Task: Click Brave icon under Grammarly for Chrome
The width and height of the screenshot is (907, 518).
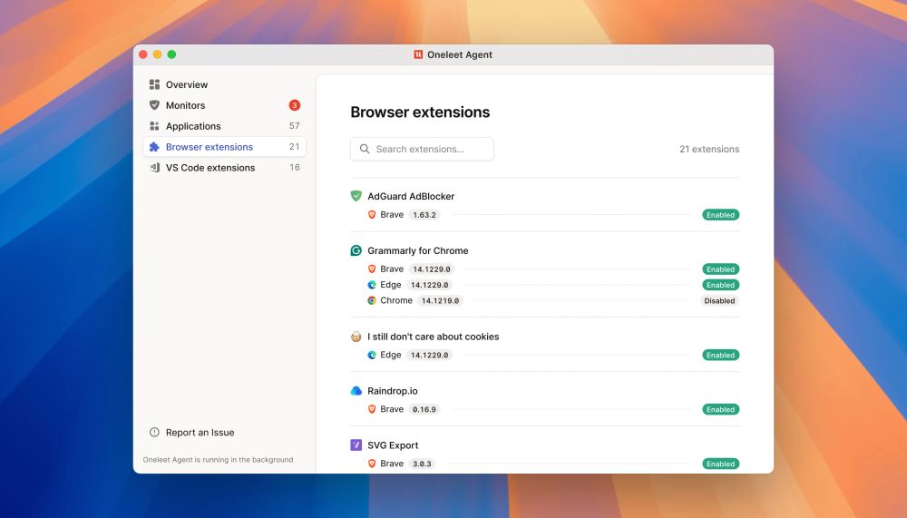Action: [x=372, y=269]
